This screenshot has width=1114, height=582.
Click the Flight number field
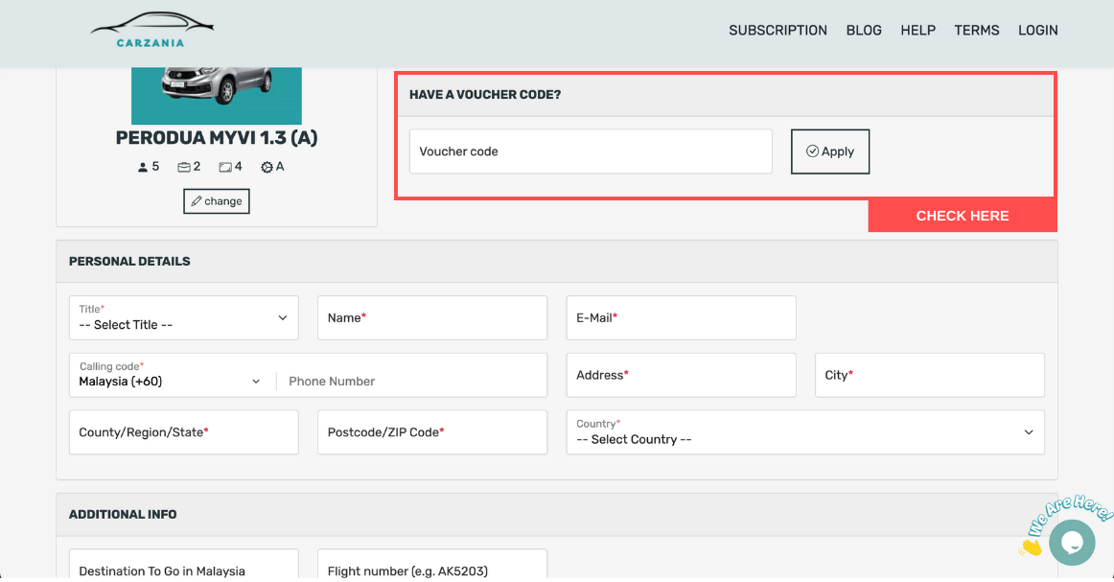432,565
